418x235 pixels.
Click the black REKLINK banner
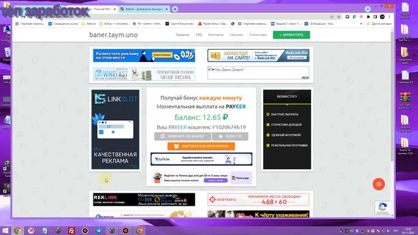144,200
